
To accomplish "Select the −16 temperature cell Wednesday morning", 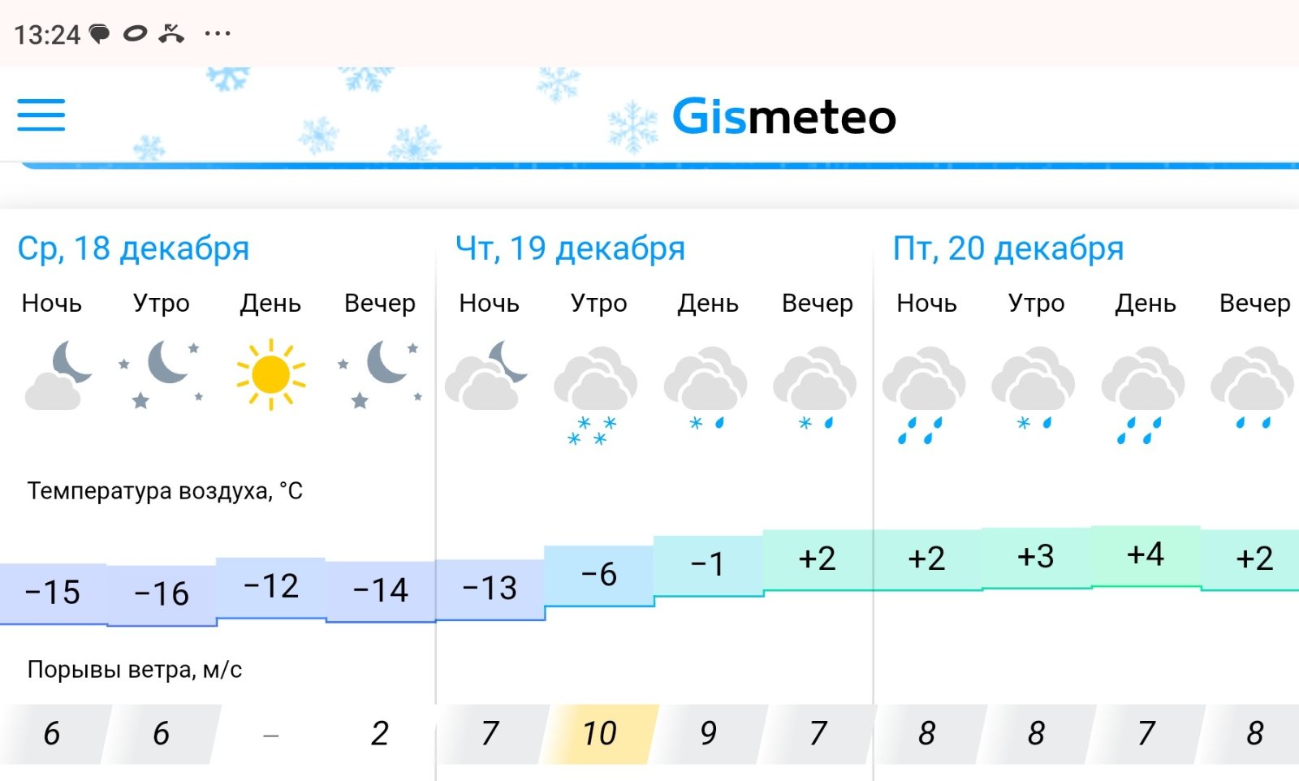I will tap(162, 594).
